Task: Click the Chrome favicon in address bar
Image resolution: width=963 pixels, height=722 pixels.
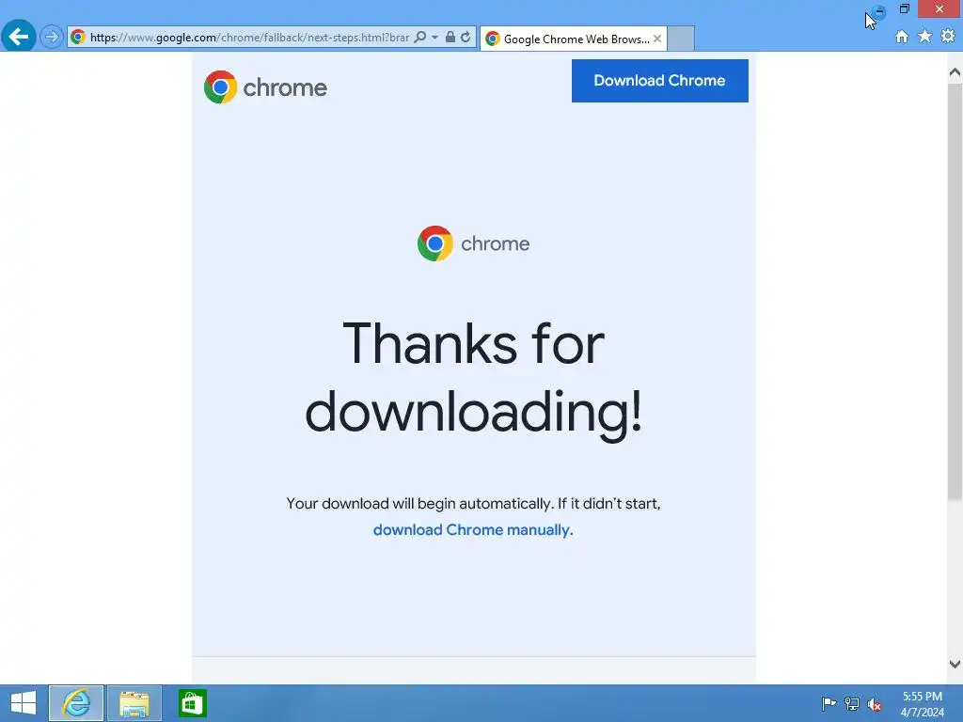Action: (78, 37)
